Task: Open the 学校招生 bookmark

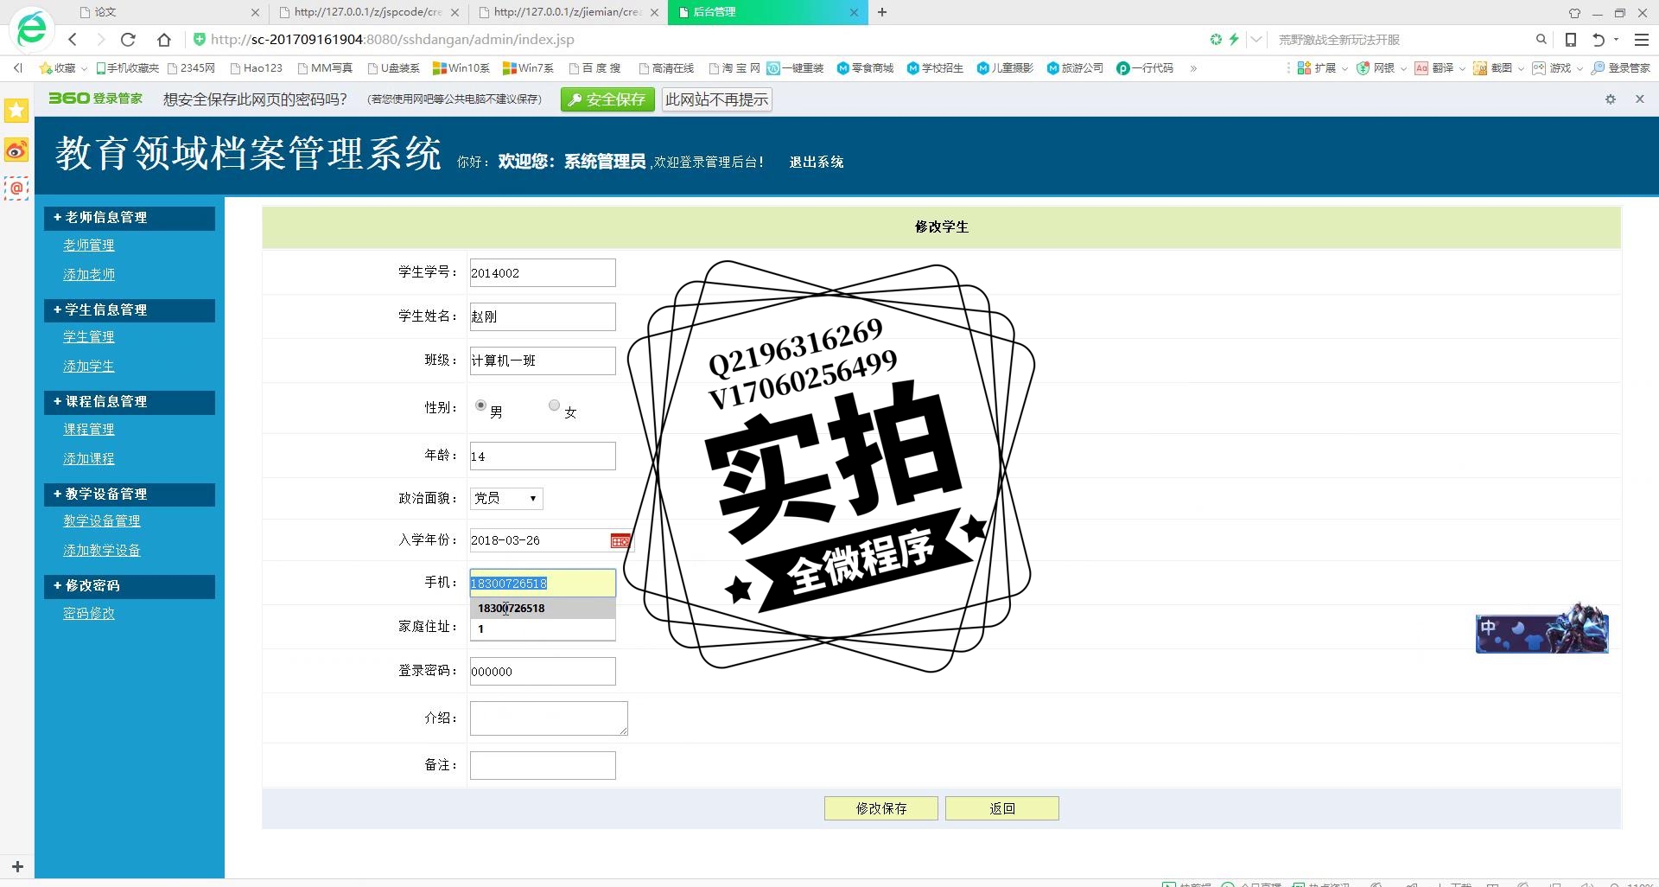Action: [935, 67]
